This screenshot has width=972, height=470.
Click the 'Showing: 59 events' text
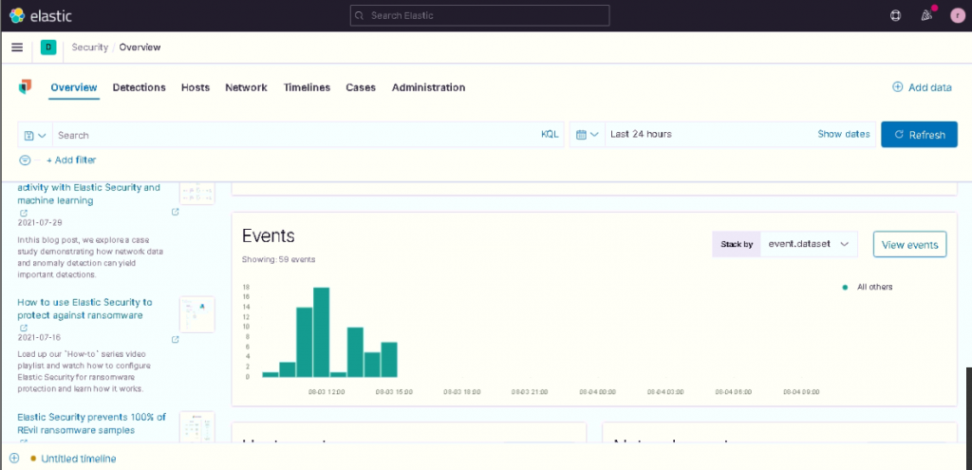278,259
